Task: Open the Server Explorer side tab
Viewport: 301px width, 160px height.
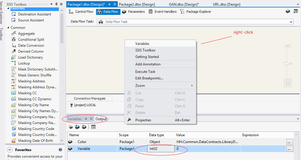Action: [1, 13]
